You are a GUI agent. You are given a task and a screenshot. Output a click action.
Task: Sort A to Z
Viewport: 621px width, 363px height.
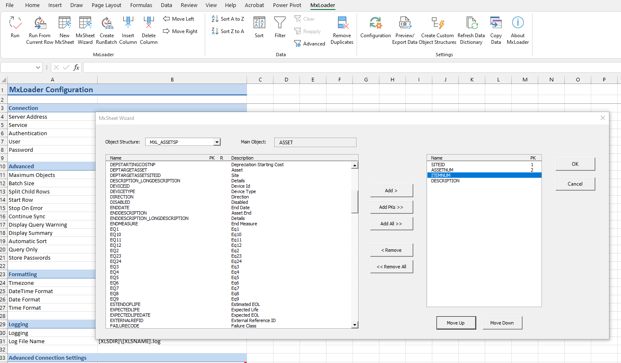click(228, 19)
